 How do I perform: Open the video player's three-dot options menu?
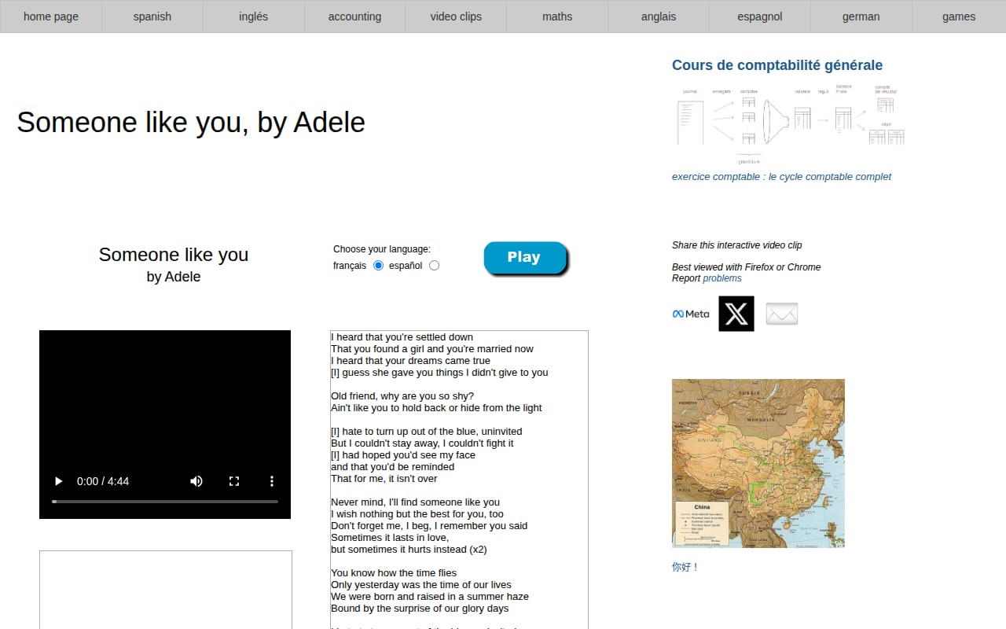pos(272,481)
